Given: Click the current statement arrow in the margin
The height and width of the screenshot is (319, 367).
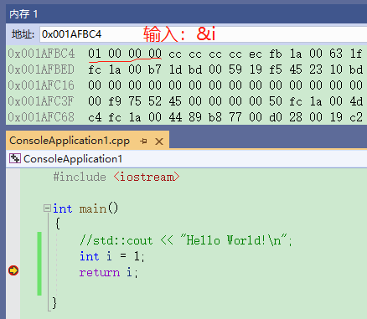Looking at the screenshot, I should coord(13,270).
